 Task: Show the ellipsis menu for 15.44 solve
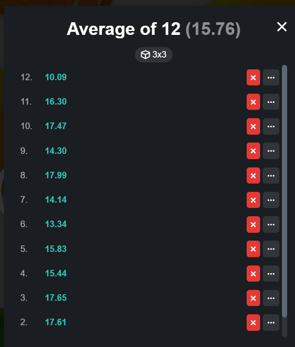coord(271,273)
